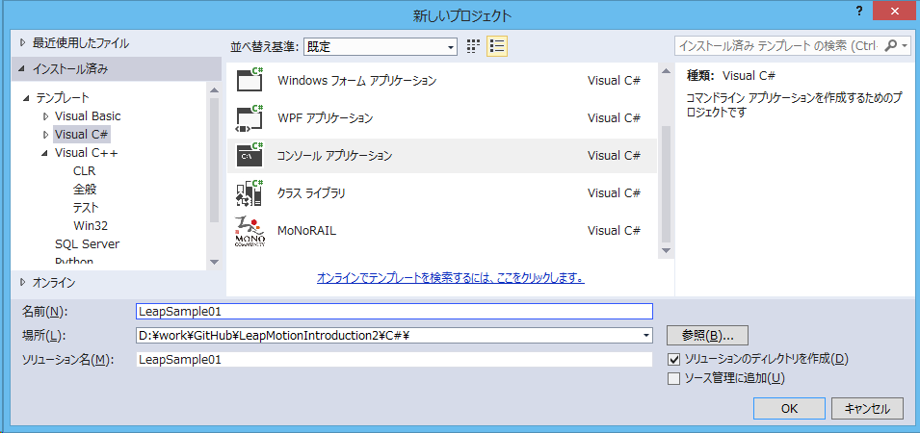Expand the Visual C# node arrow
This screenshot has height=433, width=920.
point(45,134)
